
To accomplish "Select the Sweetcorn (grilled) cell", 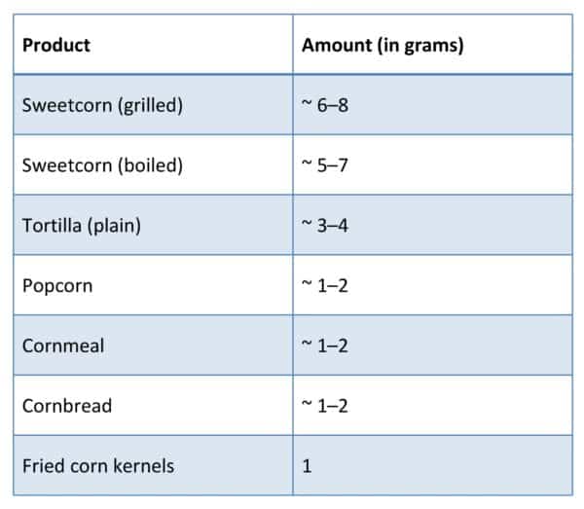I will point(153,105).
